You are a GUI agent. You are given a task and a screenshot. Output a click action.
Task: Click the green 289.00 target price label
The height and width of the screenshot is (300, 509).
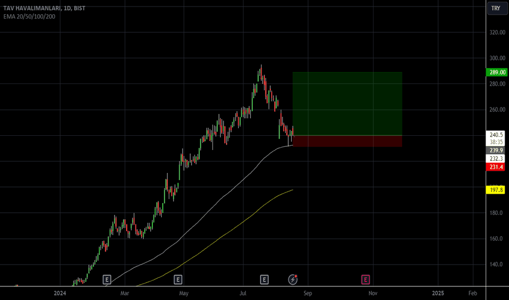(496, 73)
